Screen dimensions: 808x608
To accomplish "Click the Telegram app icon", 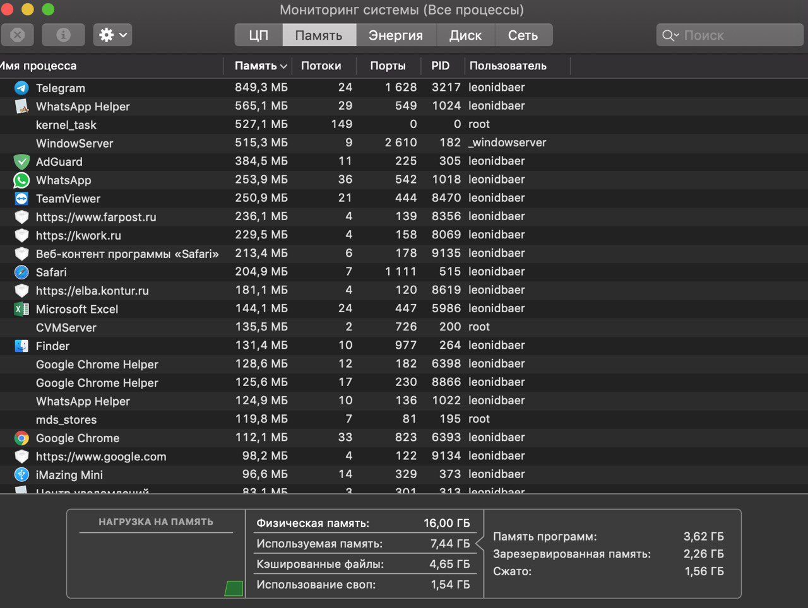I will (21, 88).
